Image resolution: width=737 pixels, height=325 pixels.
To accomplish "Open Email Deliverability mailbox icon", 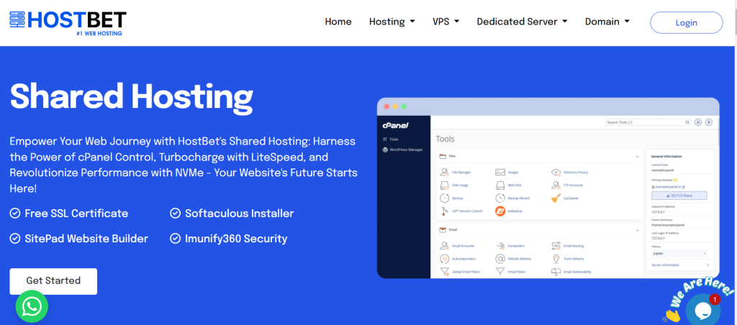I will pos(556,272).
